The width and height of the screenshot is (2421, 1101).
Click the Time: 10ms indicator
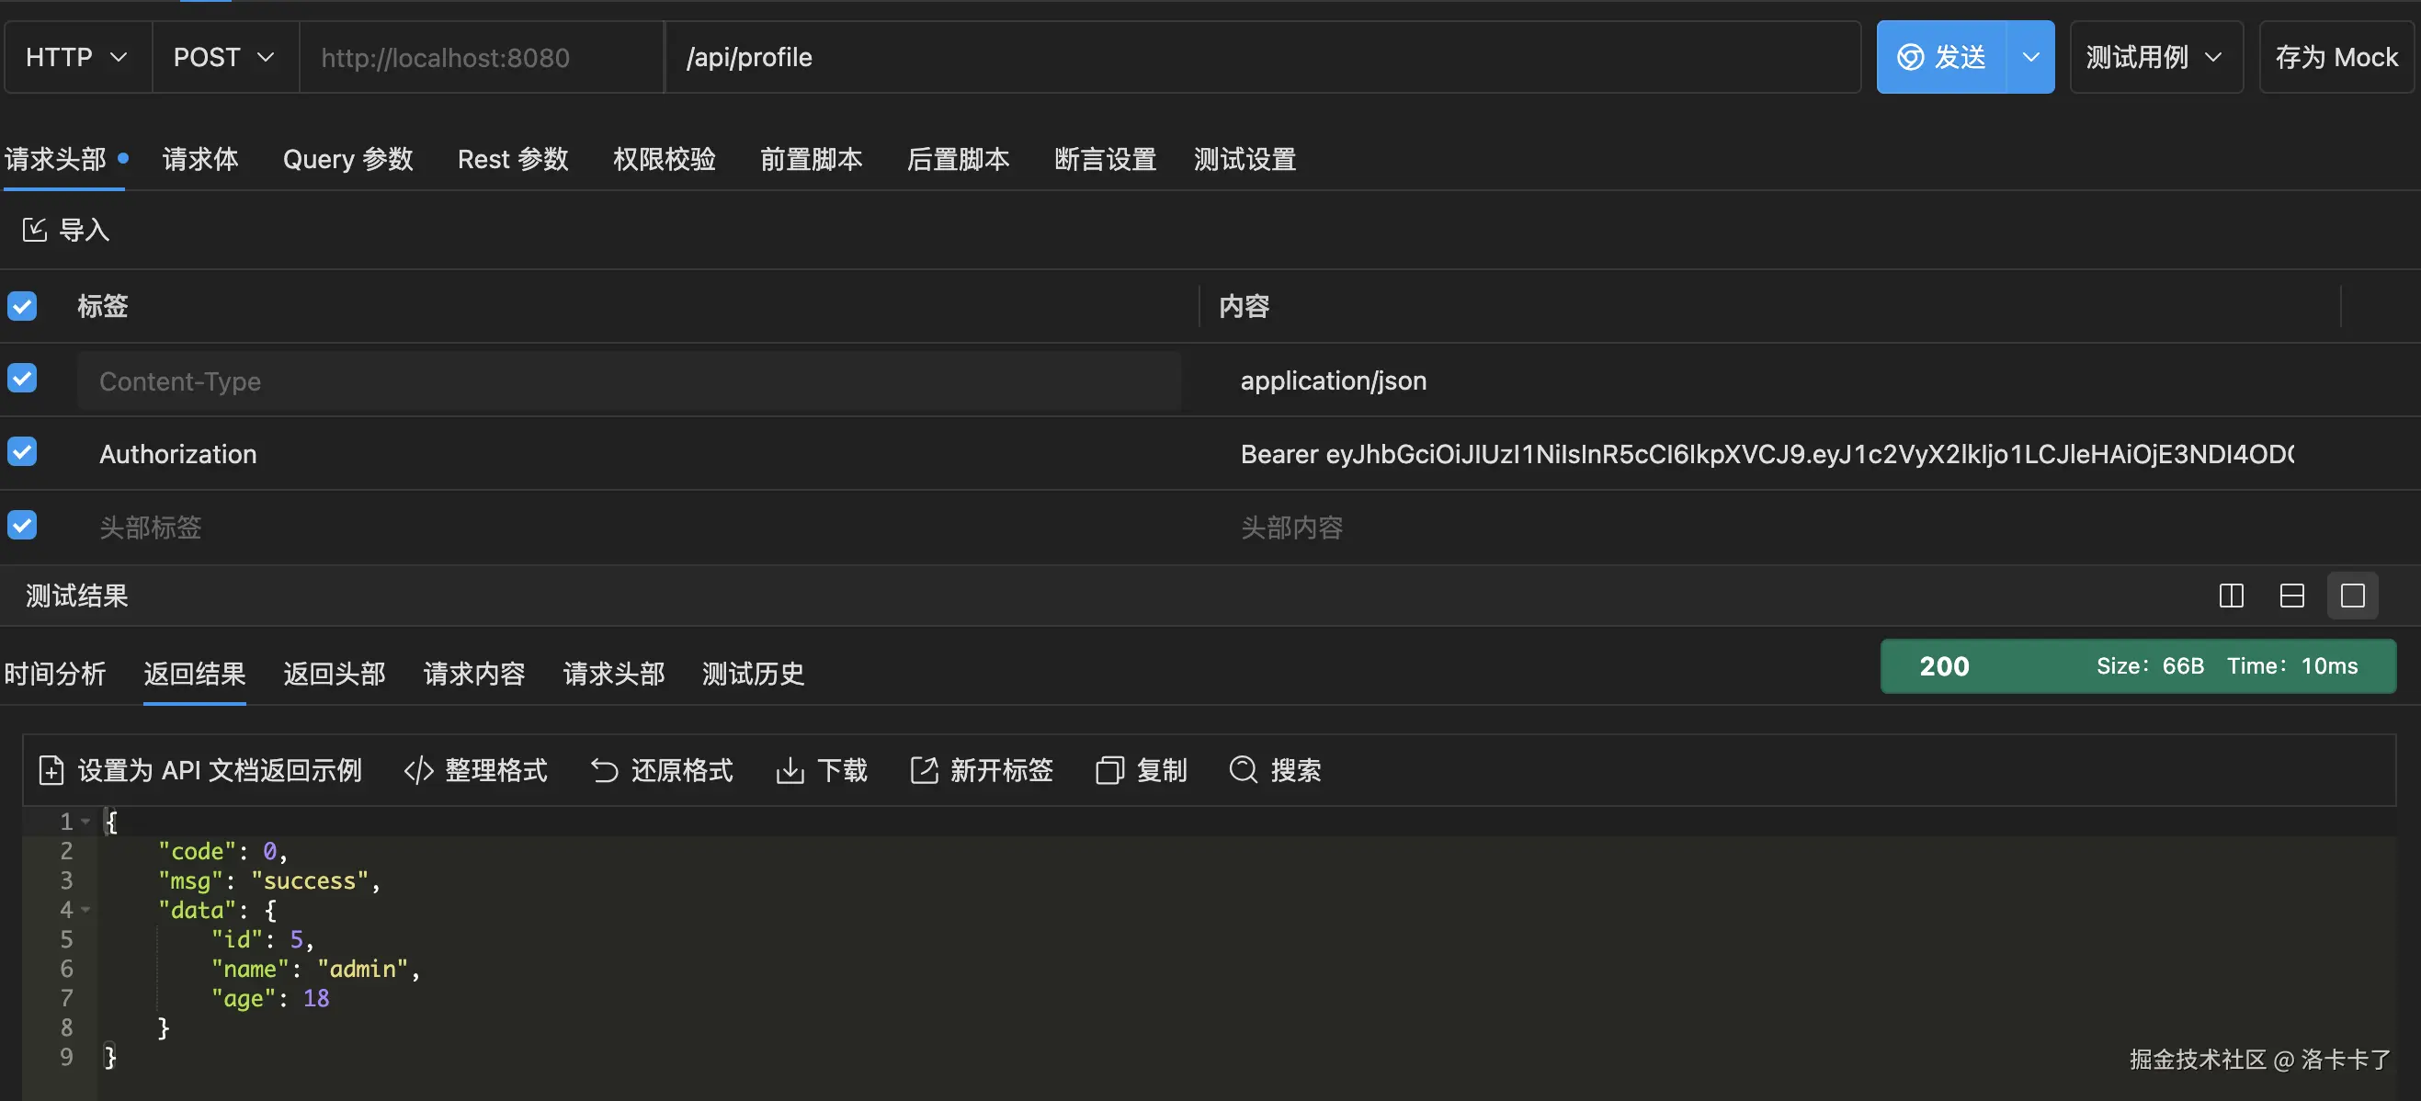pyautogui.click(x=2292, y=666)
